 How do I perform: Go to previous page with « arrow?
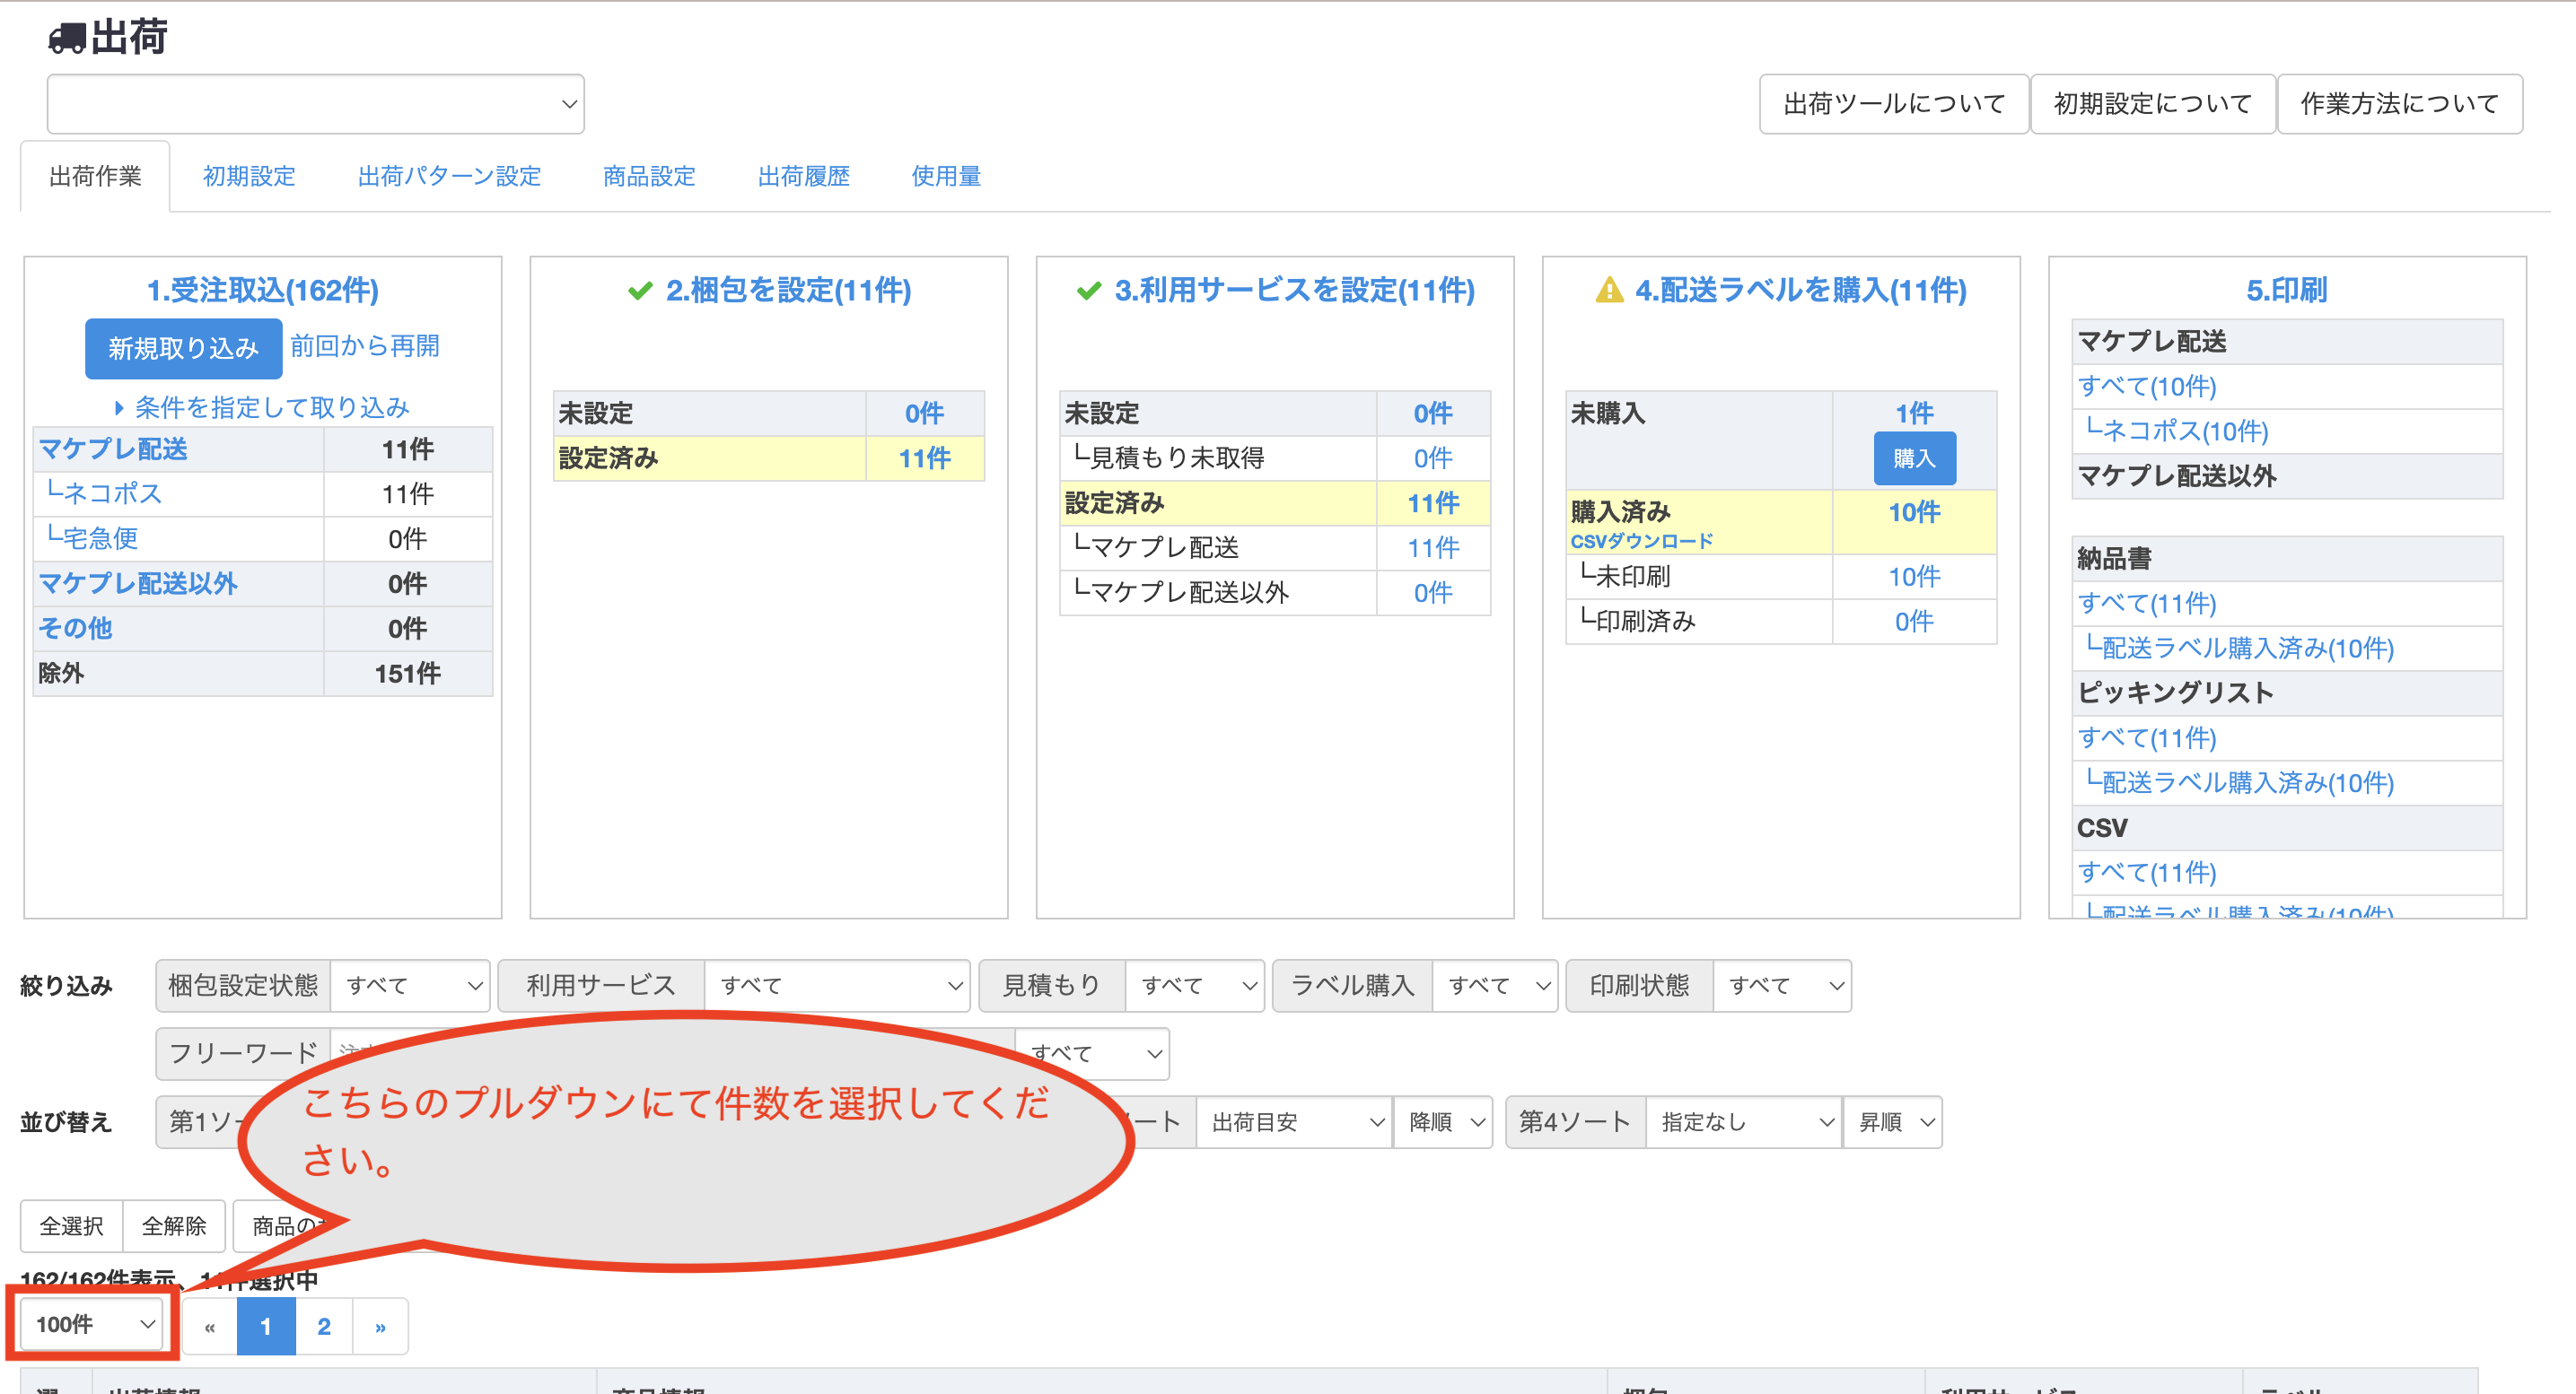(210, 1327)
